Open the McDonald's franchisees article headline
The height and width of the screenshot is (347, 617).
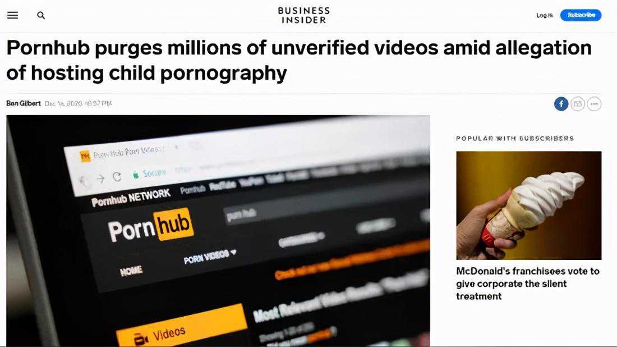(x=528, y=284)
